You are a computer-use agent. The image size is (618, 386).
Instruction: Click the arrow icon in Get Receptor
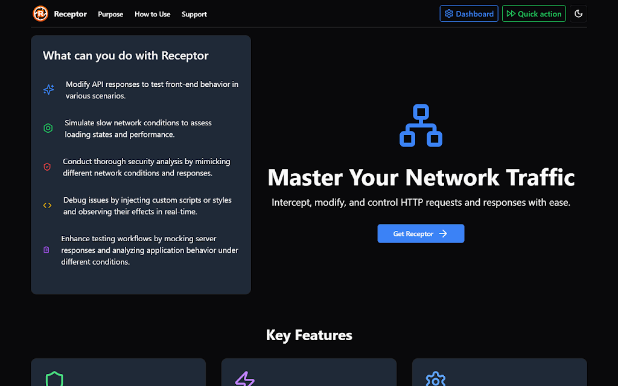(443, 233)
